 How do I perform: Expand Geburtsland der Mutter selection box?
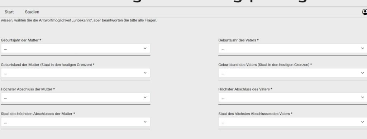(76, 73)
